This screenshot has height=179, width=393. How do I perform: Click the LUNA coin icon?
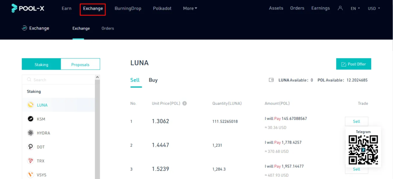pos(31,105)
